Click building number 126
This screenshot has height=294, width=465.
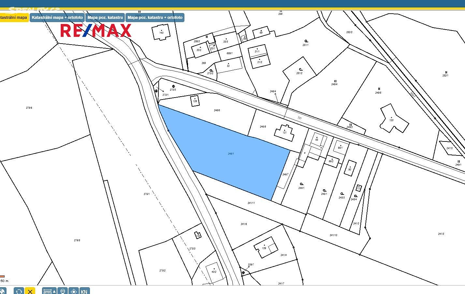195,101
